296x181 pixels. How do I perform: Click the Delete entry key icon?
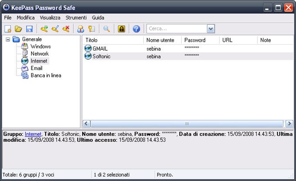point(66,29)
